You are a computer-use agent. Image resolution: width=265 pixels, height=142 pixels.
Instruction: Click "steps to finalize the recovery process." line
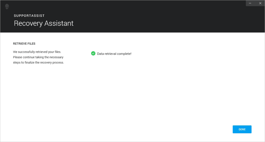click(x=38, y=63)
